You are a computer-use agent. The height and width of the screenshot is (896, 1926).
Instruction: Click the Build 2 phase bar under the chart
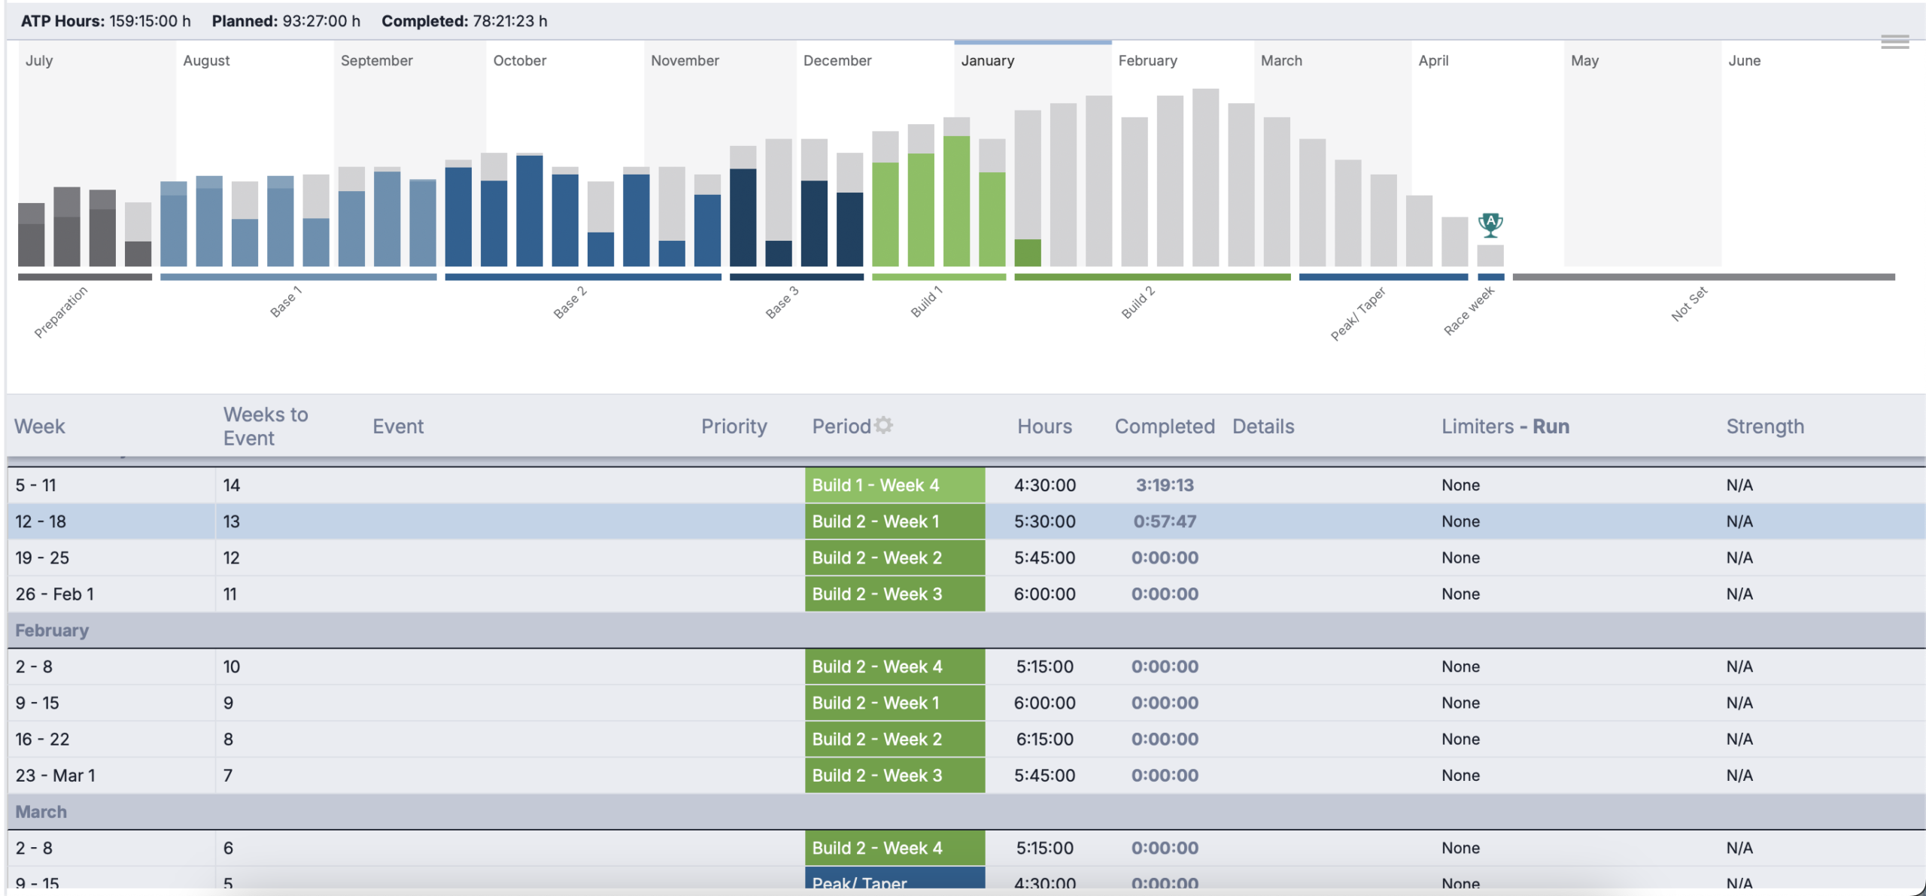pos(1151,277)
